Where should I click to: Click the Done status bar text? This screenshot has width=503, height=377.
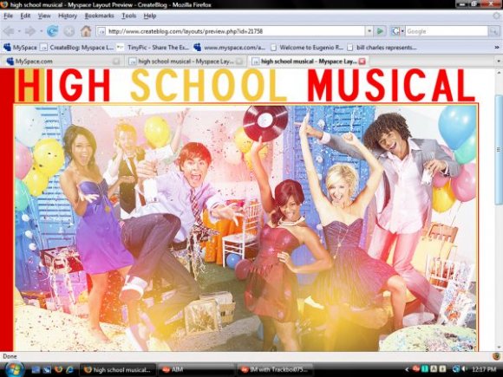click(x=10, y=356)
